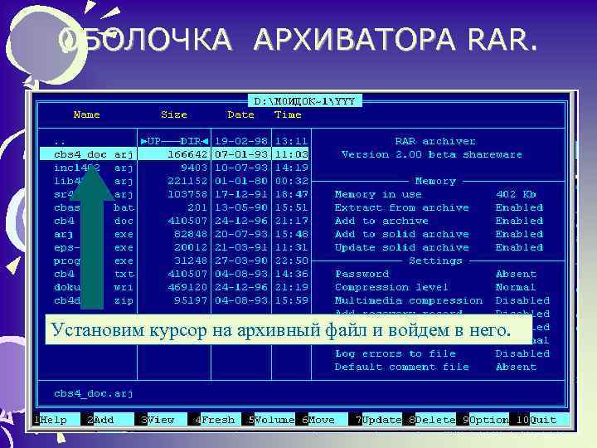The width and height of the screenshot is (597, 448).
Task: Click size value 201
Action: pos(197,207)
